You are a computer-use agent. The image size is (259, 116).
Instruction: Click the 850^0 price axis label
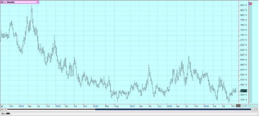[x=244, y=5]
